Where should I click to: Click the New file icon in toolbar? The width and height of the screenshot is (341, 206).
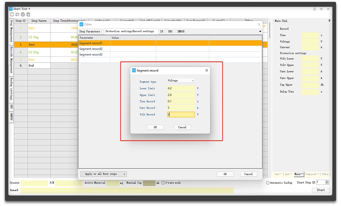coord(12,15)
